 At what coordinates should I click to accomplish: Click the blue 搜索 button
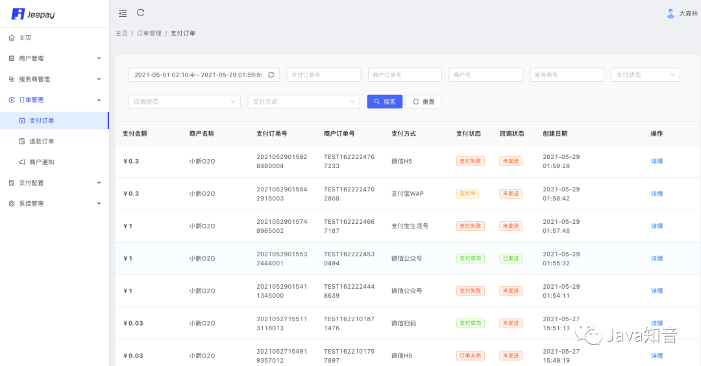[x=384, y=101]
